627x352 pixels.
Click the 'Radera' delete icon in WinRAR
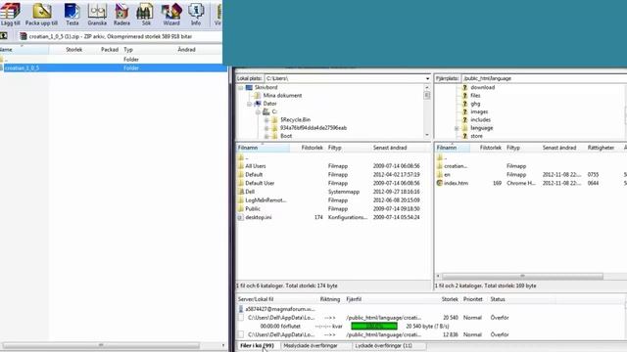pos(121,12)
